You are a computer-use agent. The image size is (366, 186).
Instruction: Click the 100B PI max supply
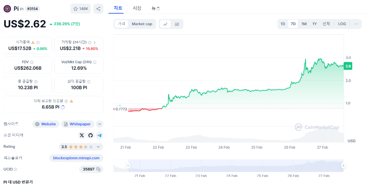(x=79, y=88)
